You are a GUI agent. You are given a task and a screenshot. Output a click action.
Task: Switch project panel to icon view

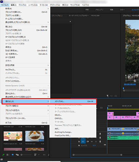point(13,155)
